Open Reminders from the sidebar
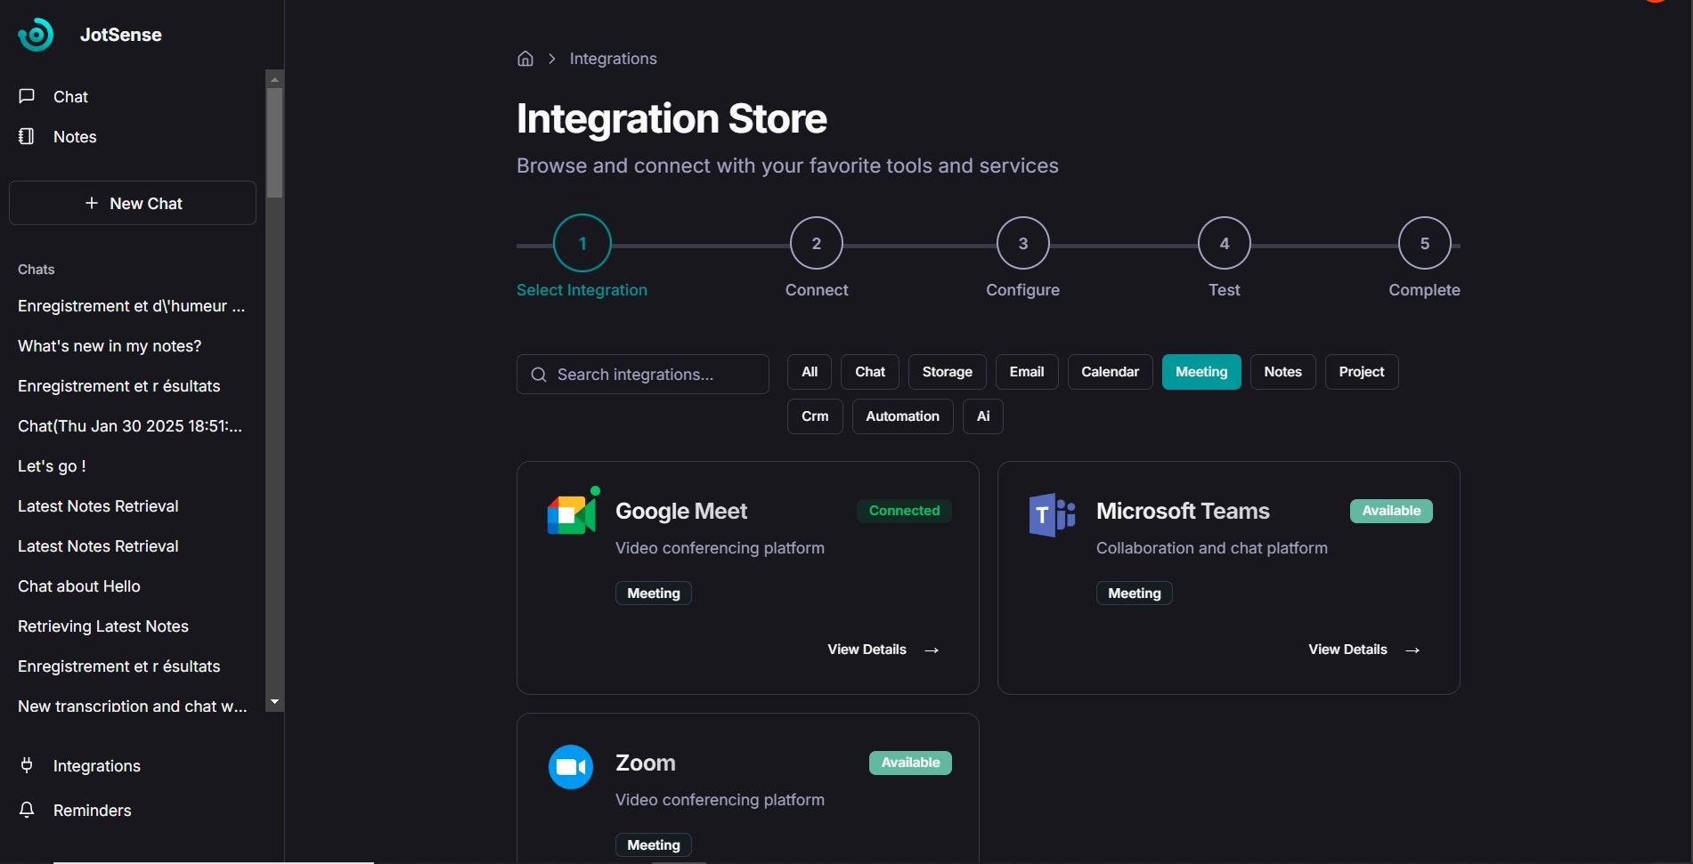Screen dimensions: 1693x864 [92, 811]
